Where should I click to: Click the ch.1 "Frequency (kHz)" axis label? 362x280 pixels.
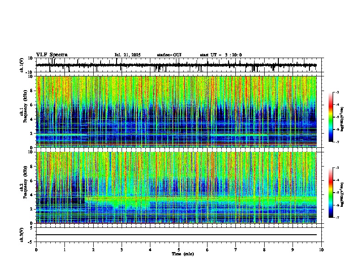click(x=25, y=106)
